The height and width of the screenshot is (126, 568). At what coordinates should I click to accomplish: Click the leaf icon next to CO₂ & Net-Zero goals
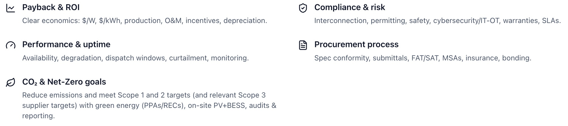11,83
